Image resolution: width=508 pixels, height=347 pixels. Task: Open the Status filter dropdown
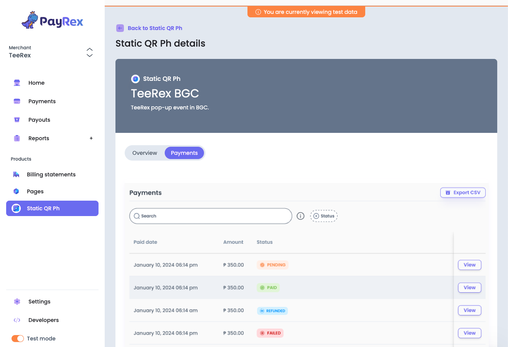coord(324,216)
